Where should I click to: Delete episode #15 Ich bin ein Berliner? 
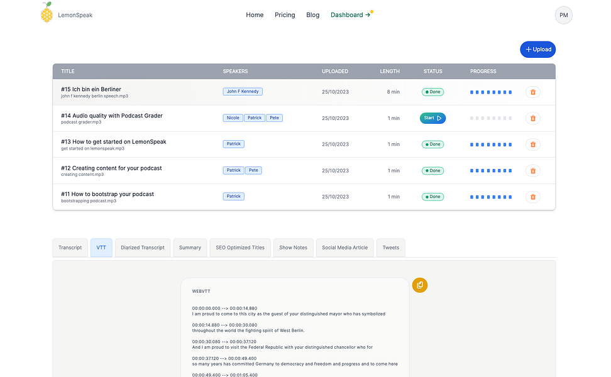[532, 92]
